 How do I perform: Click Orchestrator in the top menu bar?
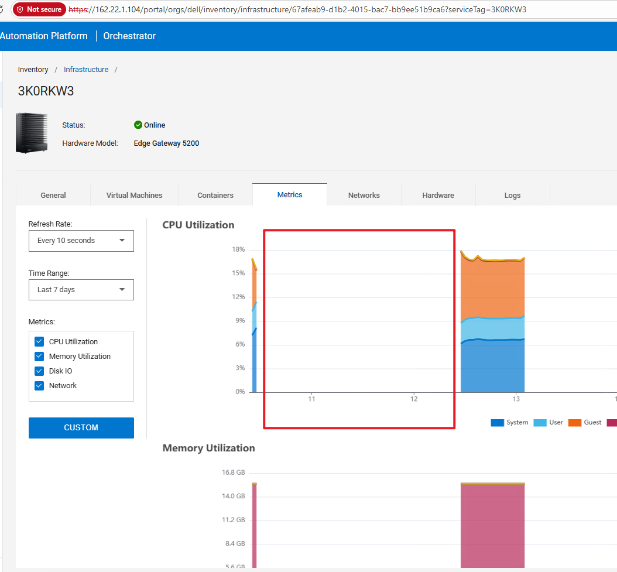(x=129, y=36)
